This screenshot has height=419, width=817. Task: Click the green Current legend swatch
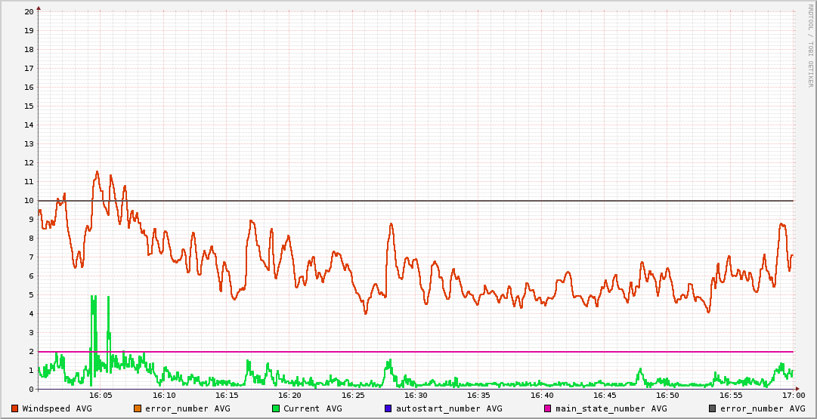[276, 408]
